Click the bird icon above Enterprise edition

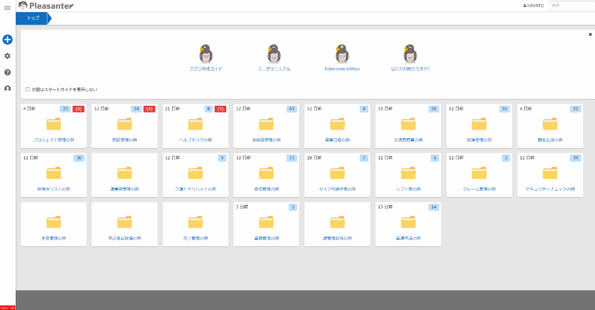point(342,54)
